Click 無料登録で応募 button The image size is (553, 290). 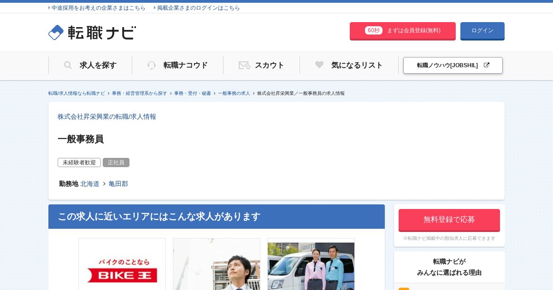449,220
